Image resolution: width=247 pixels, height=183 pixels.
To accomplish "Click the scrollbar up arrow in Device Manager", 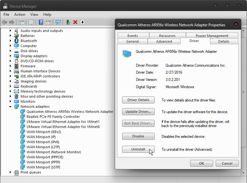I will coord(244,31).
